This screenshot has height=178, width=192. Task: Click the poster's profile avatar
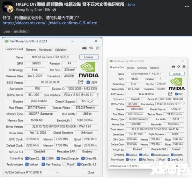8,7
